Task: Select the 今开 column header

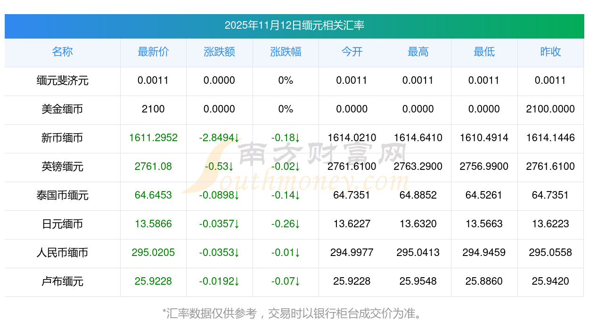Action: [352, 52]
